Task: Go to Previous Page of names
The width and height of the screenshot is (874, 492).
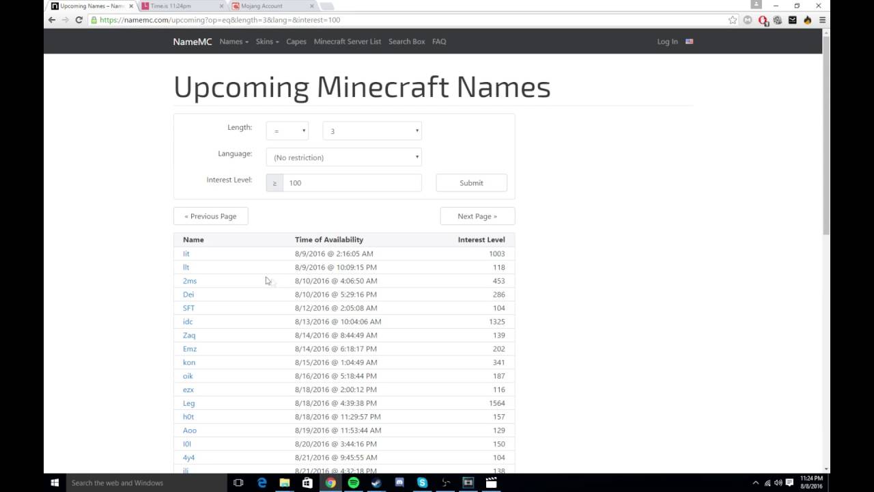Action: click(x=210, y=216)
